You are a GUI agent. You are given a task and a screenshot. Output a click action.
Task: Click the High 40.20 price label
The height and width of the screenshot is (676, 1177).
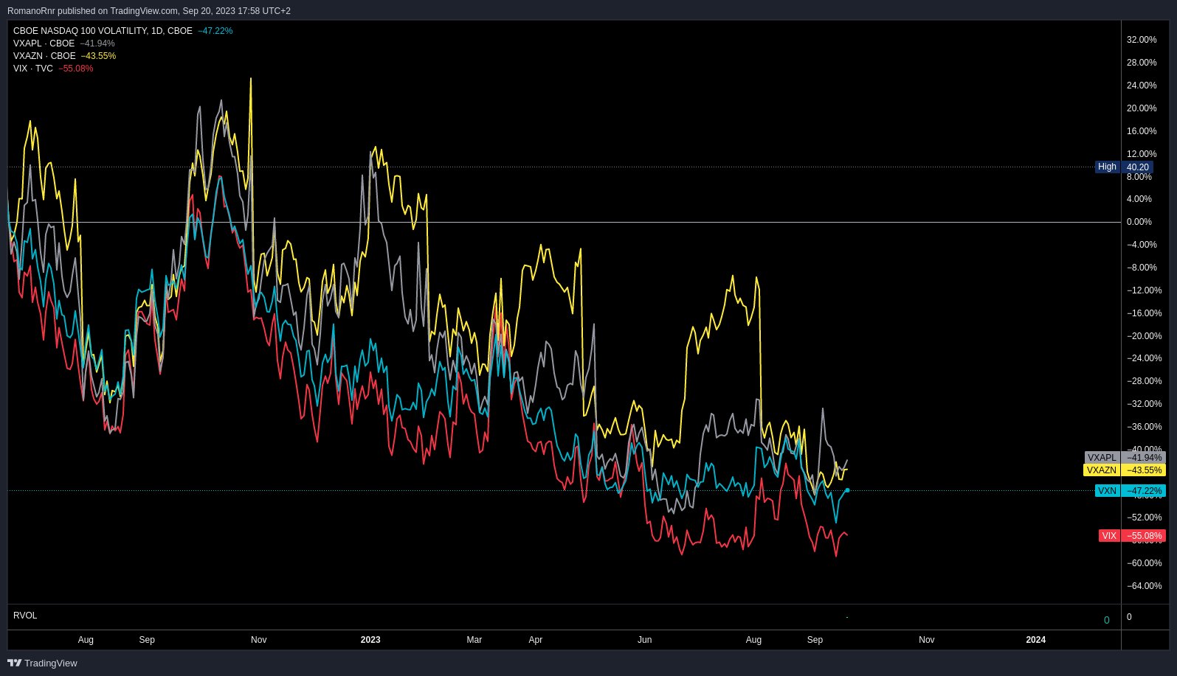(x=1124, y=167)
